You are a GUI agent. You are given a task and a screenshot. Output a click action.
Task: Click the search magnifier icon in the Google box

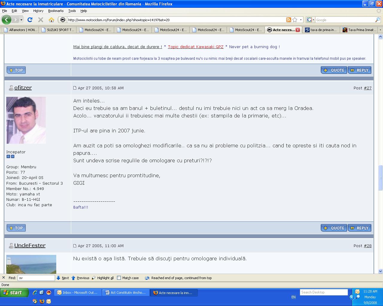[x=378, y=20]
